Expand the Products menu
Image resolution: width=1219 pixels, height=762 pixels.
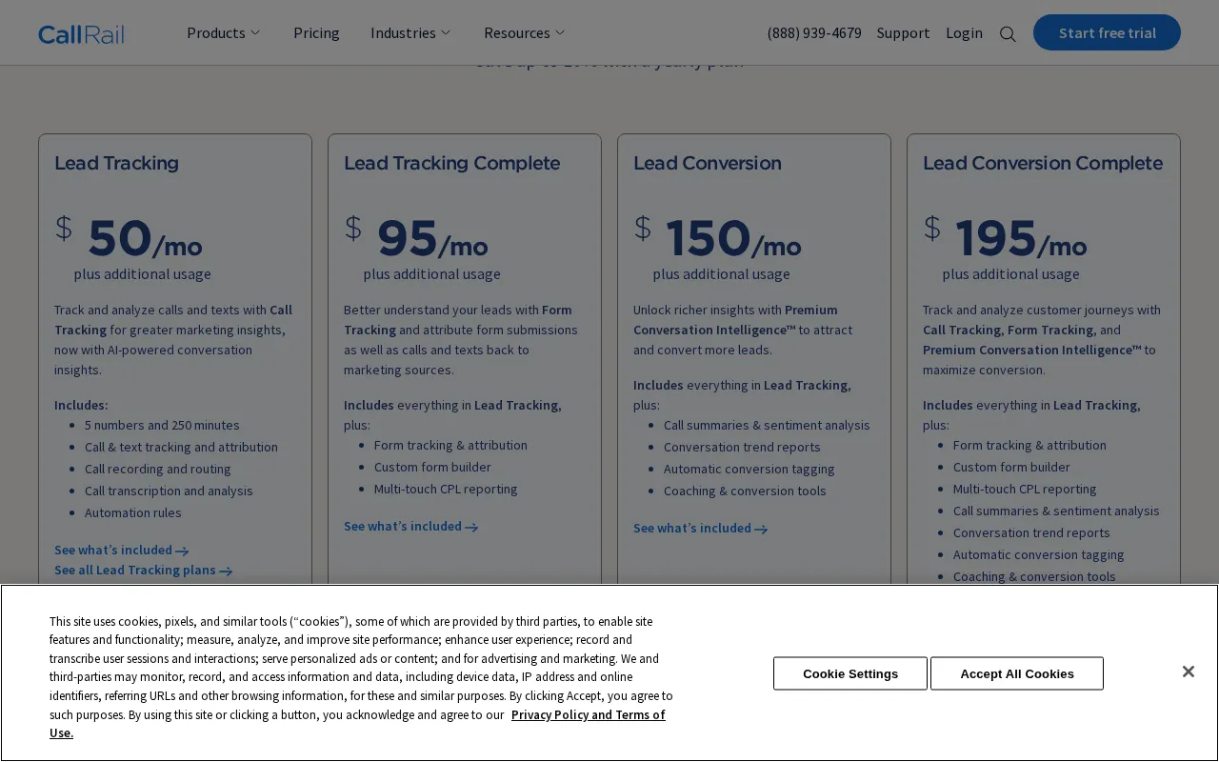(223, 32)
